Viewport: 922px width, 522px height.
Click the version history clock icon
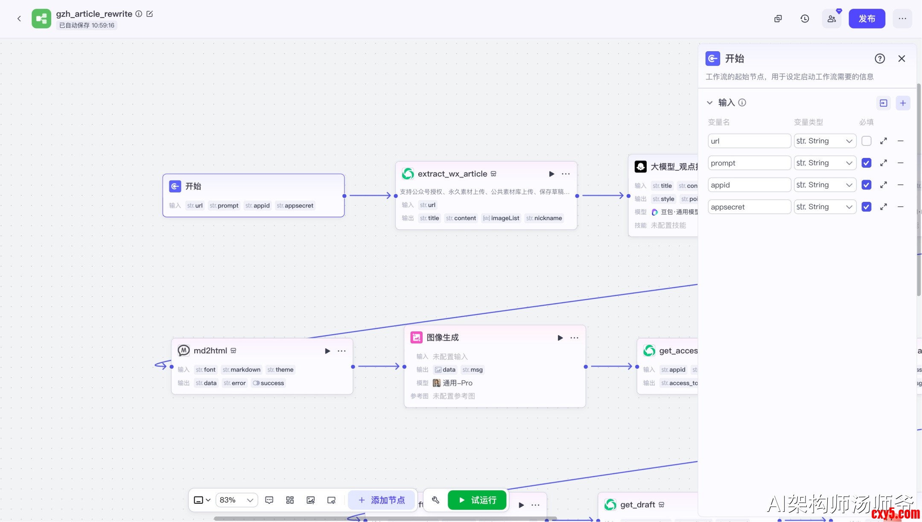pos(805,19)
